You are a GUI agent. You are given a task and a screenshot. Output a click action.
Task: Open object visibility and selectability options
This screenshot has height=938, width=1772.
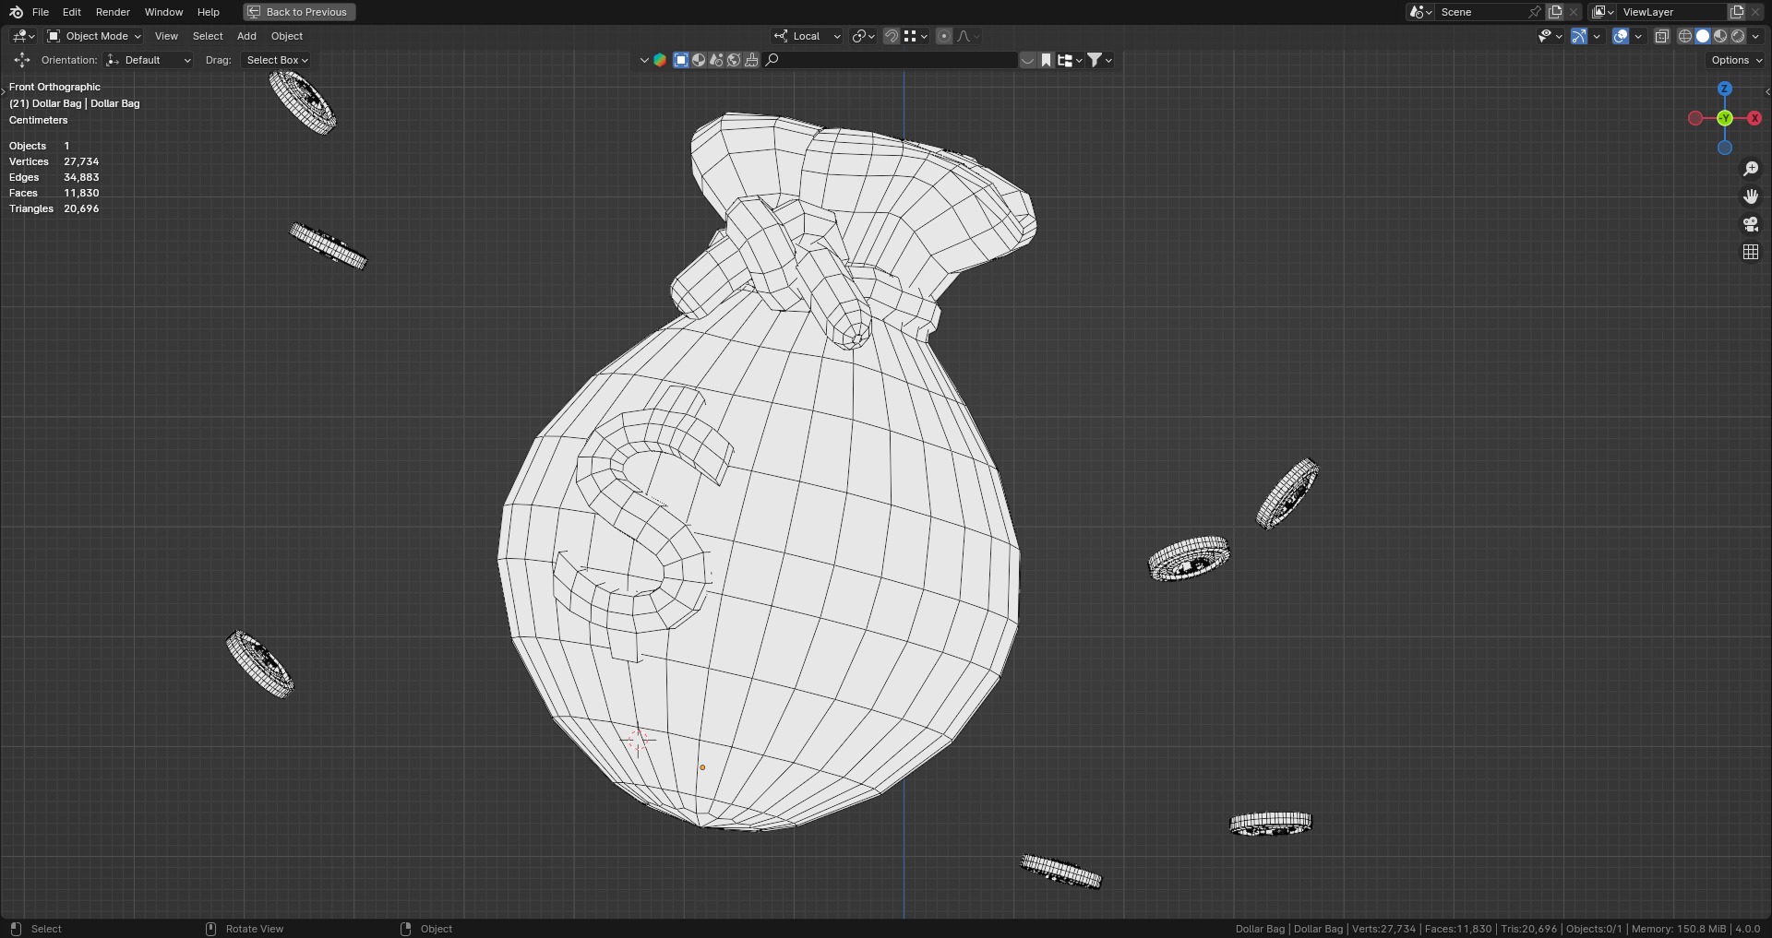[1550, 36]
